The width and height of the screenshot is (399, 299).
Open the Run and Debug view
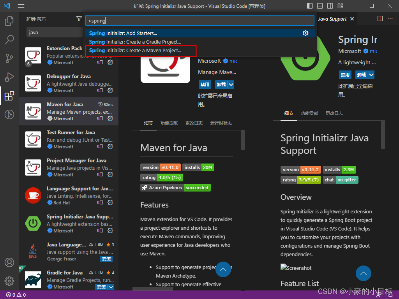9,77
